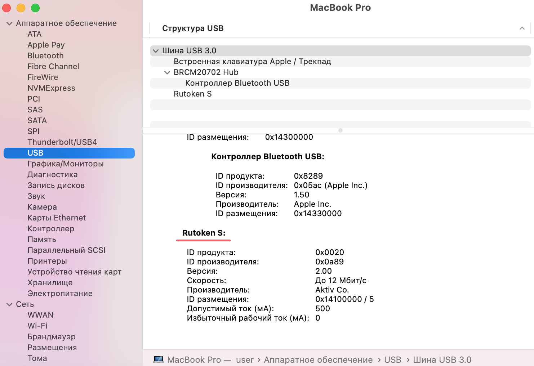Select Rutoken S in the USB tree
Image resolution: width=534 pixels, height=366 pixels.
pos(340,94)
